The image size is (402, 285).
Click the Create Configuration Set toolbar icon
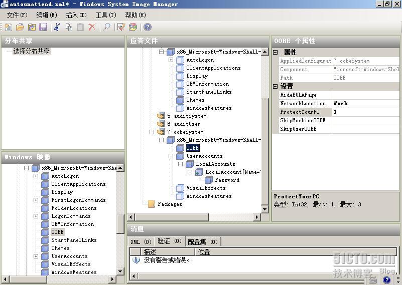coord(133,27)
